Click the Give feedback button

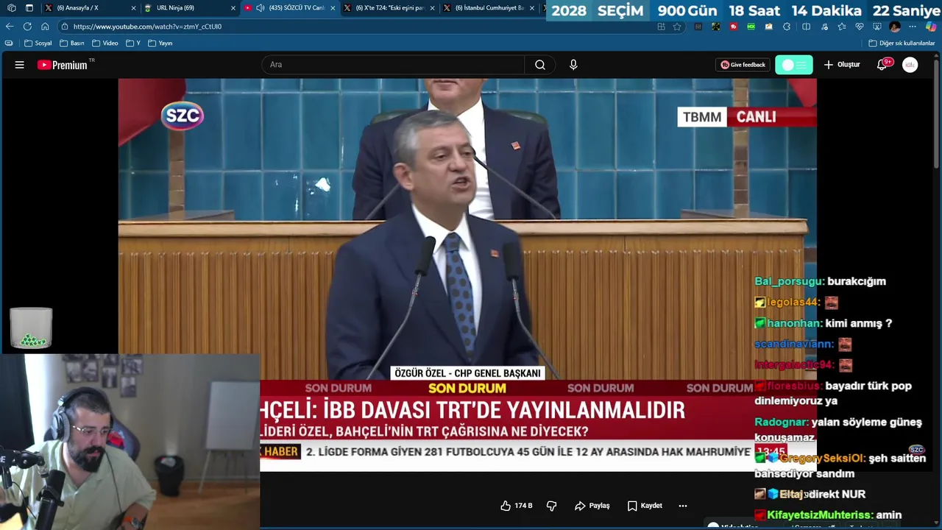pyautogui.click(x=743, y=65)
